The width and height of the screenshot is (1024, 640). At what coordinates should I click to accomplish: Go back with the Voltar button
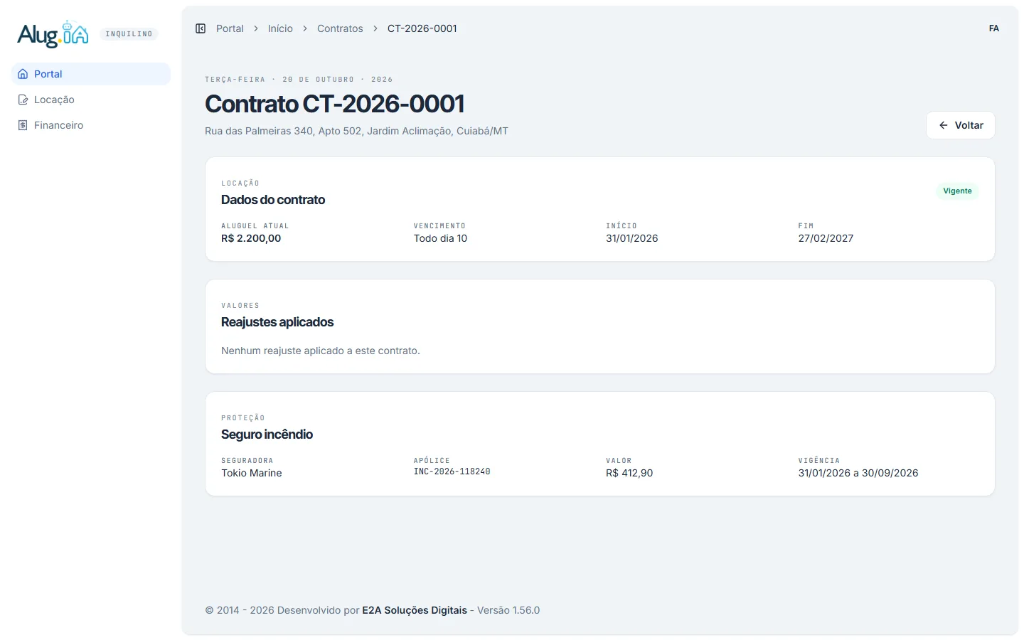(960, 125)
